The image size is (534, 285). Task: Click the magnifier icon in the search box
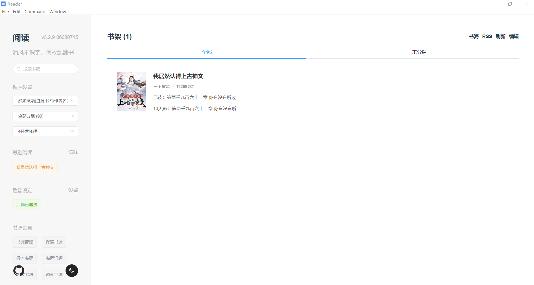click(x=19, y=69)
